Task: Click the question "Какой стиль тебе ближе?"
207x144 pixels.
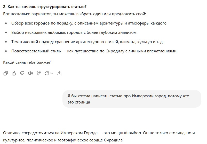Action: coord(27,62)
